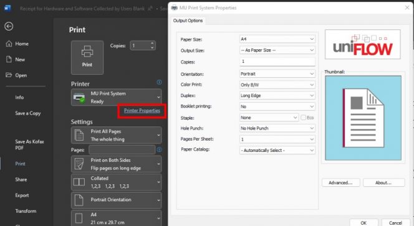The width and height of the screenshot is (414, 226).
Task: Toggle the Eco staple checkbox
Action: (x=304, y=118)
